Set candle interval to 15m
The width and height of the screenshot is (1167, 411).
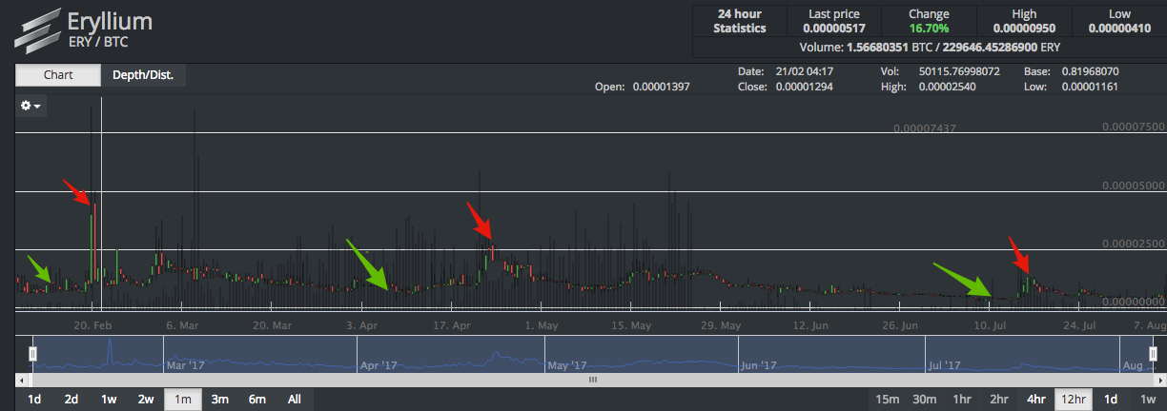point(887,400)
